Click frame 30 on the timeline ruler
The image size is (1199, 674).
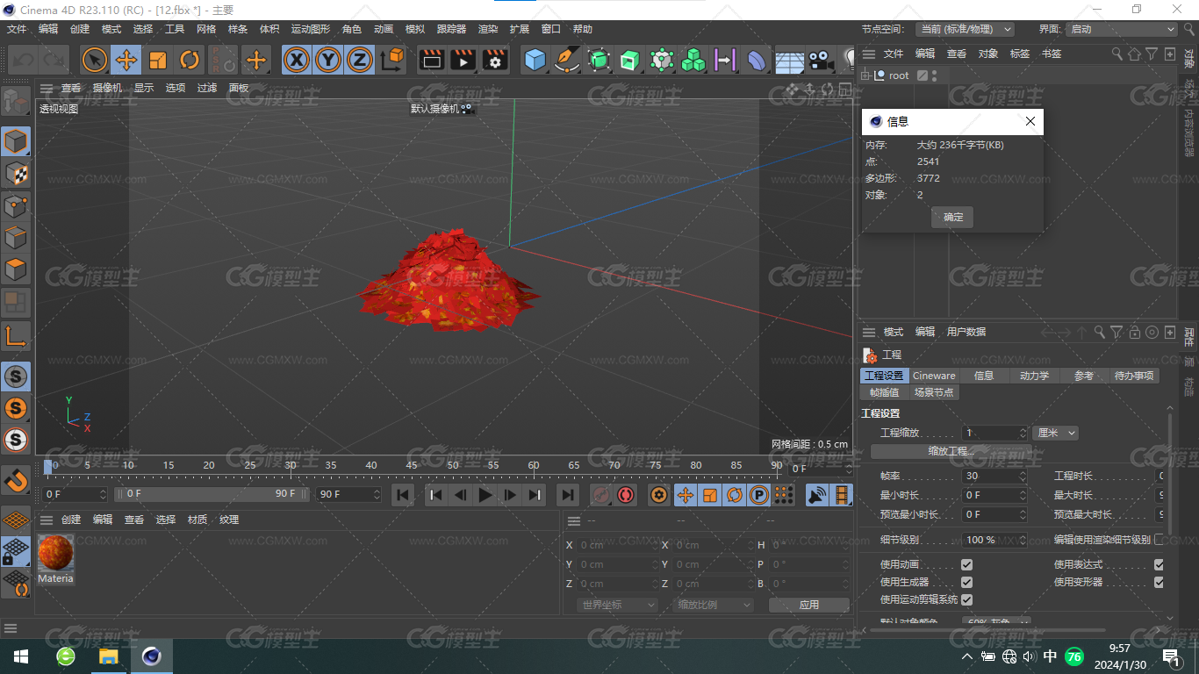[x=291, y=466]
